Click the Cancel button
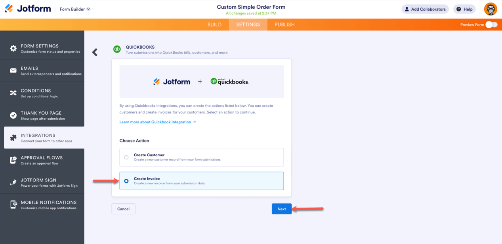The width and height of the screenshot is (502, 244). [123, 209]
